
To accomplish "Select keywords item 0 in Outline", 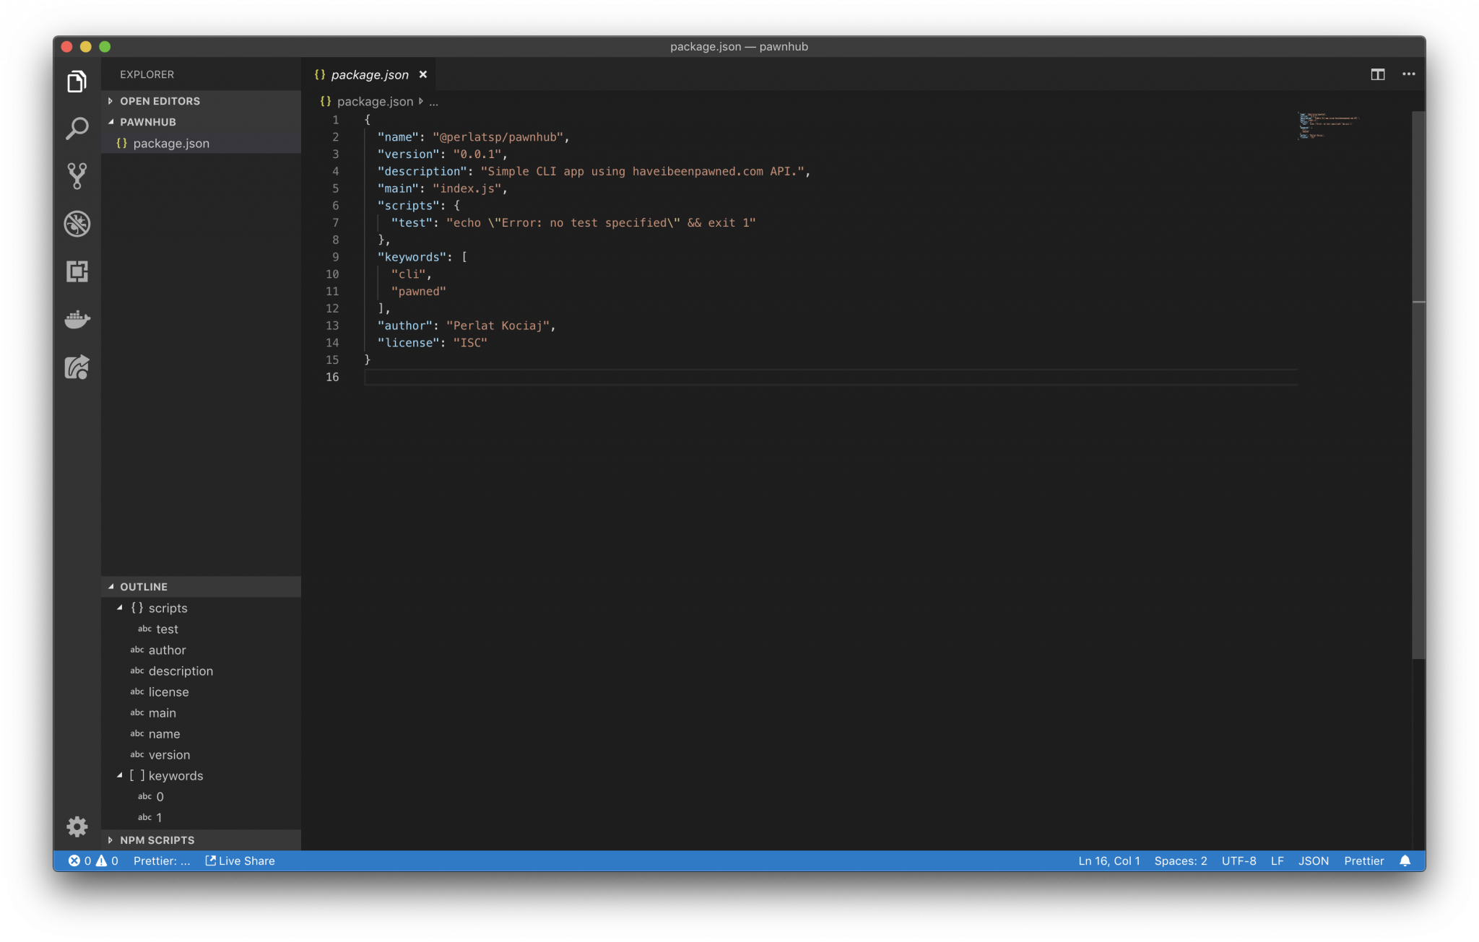I will click(x=201, y=796).
